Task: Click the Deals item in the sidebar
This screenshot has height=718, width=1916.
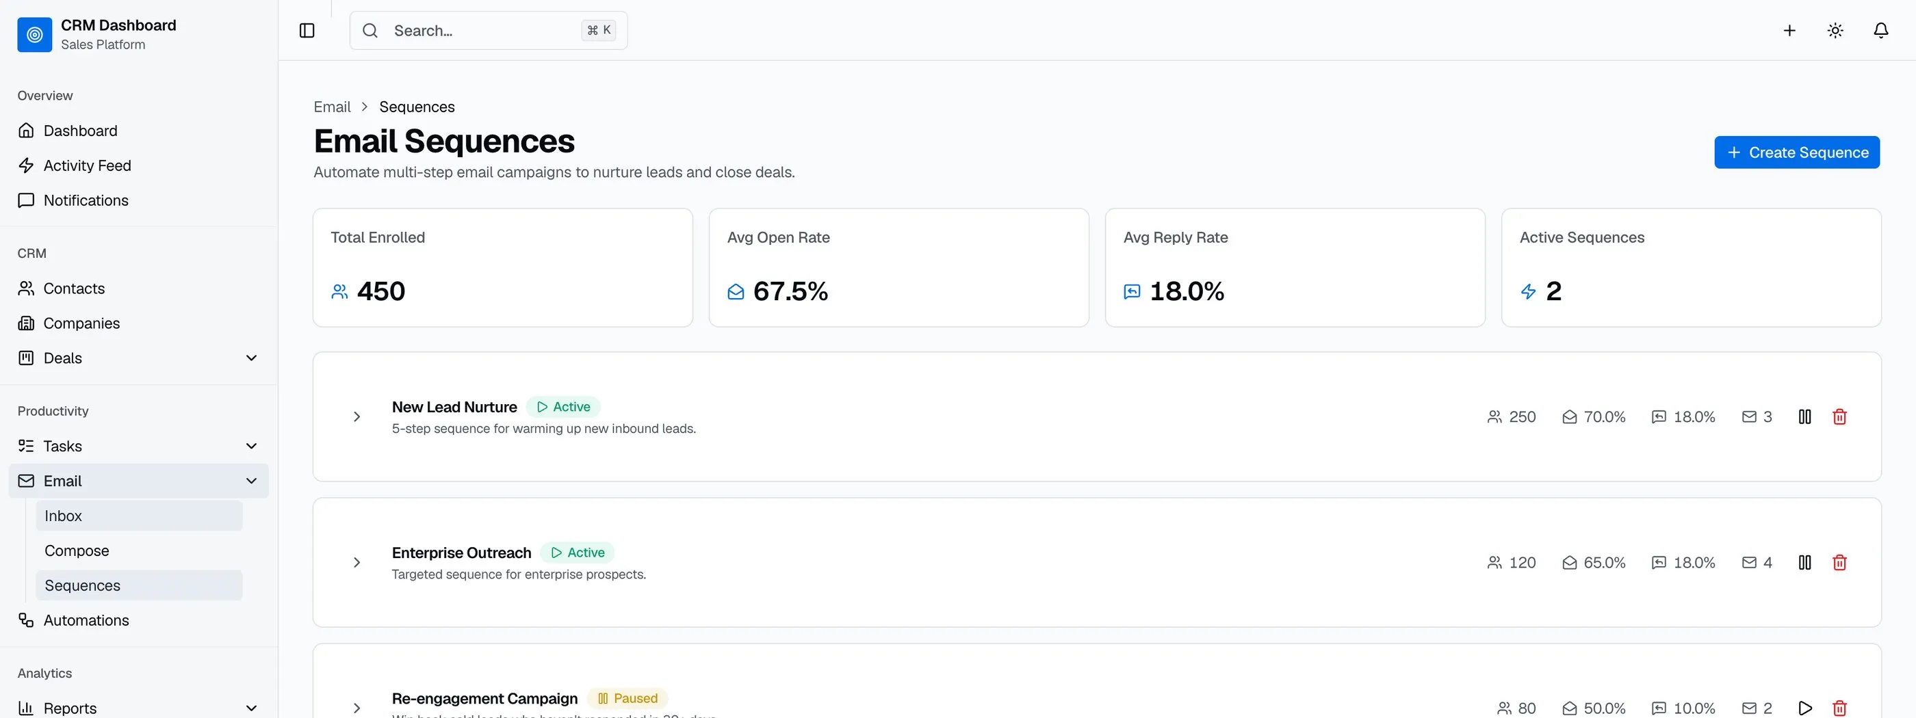Action: pyautogui.click(x=138, y=358)
